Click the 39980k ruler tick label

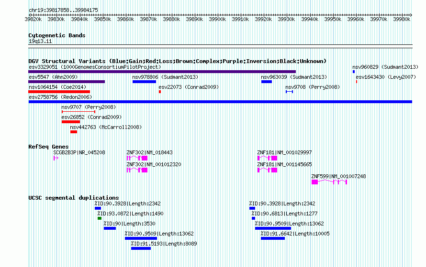tap(402, 20)
